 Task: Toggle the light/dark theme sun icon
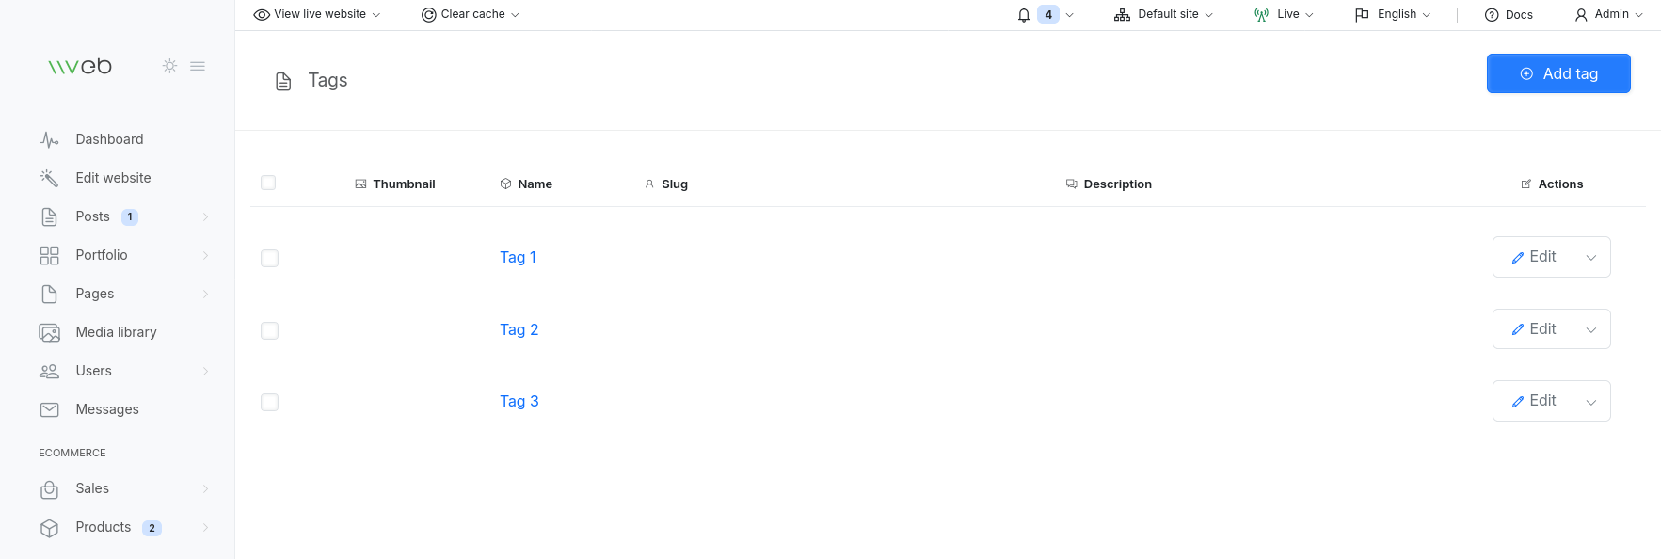click(x=169, y=66)
